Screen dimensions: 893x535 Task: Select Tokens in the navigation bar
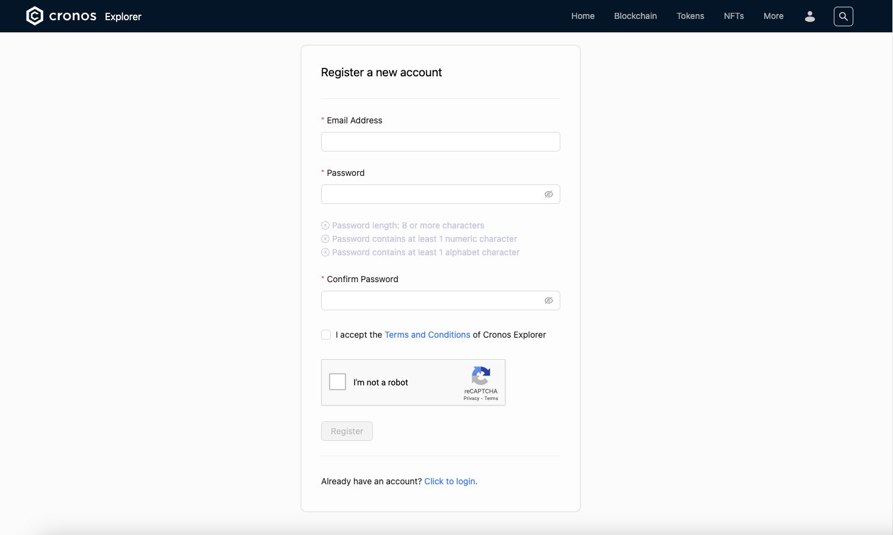tap(690, 16)
